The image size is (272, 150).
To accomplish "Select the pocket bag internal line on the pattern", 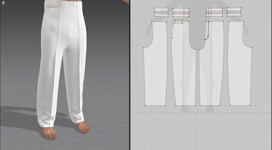I will (172, 30).
